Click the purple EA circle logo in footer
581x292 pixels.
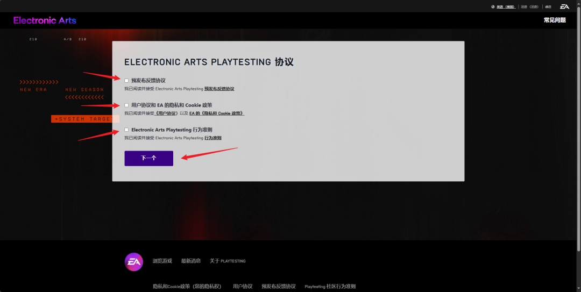click(134, 261)
